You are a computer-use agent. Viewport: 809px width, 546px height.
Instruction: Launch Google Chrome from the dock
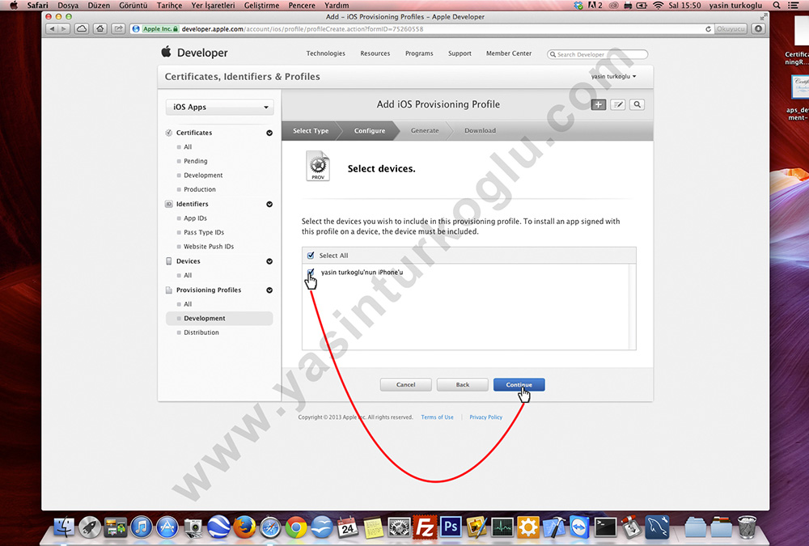(296, 527)
